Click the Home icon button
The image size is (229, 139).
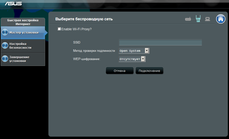point(220,19)
